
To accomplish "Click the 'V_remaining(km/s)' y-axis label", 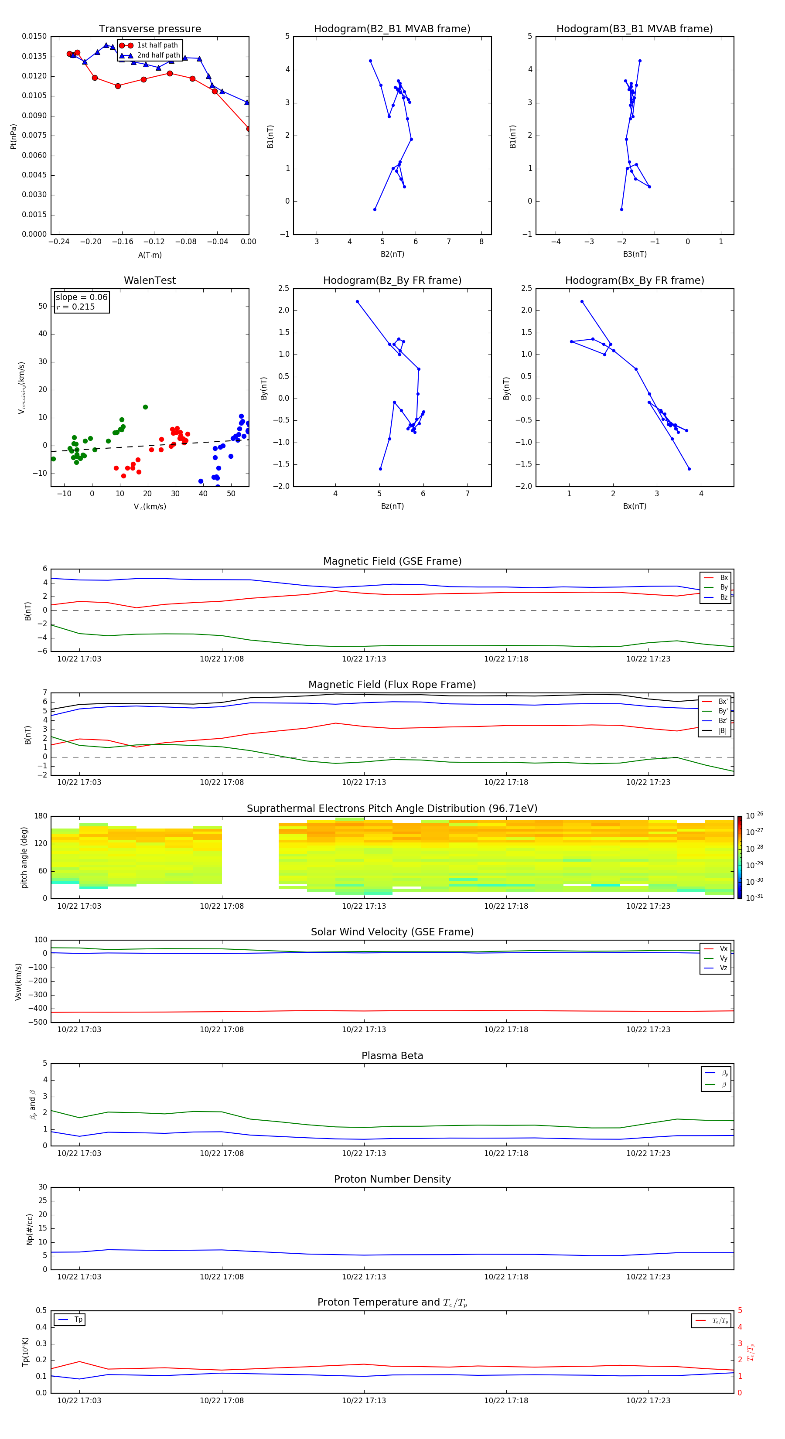I will pos(21,388).
